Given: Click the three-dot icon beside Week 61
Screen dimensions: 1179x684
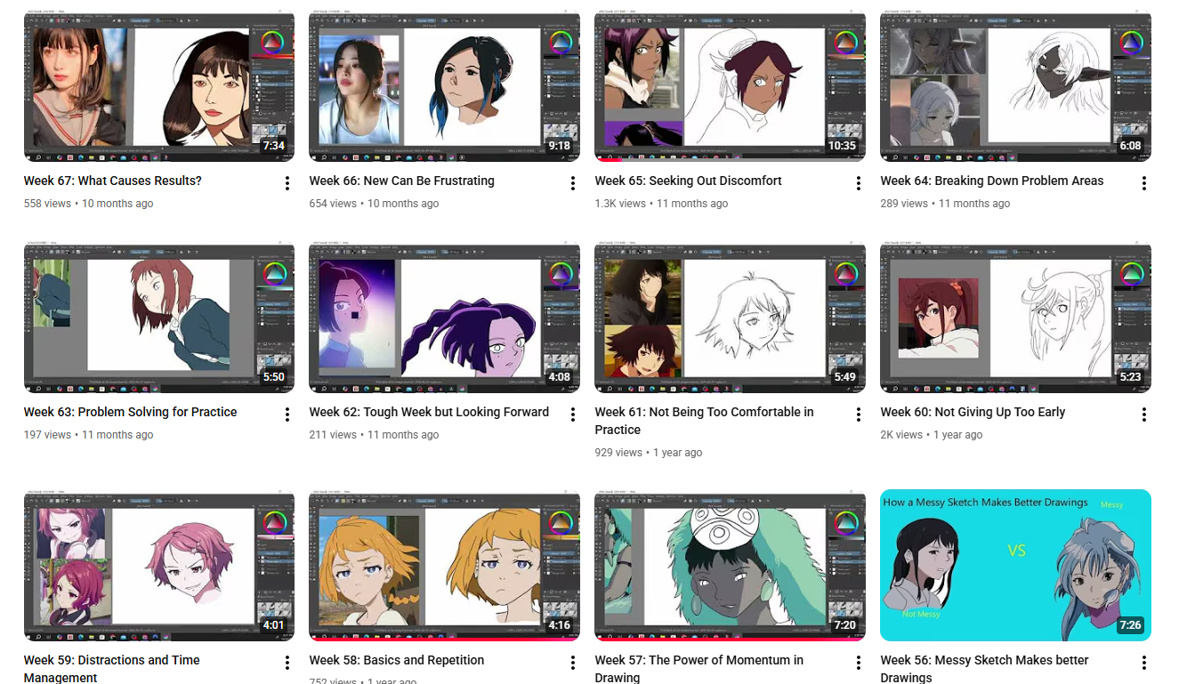Looking at the screenshot, I should tap(859, 414).
